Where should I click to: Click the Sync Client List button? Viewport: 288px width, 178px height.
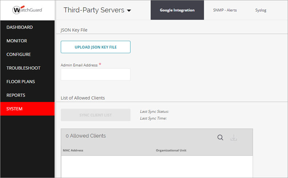pos(96,115)
